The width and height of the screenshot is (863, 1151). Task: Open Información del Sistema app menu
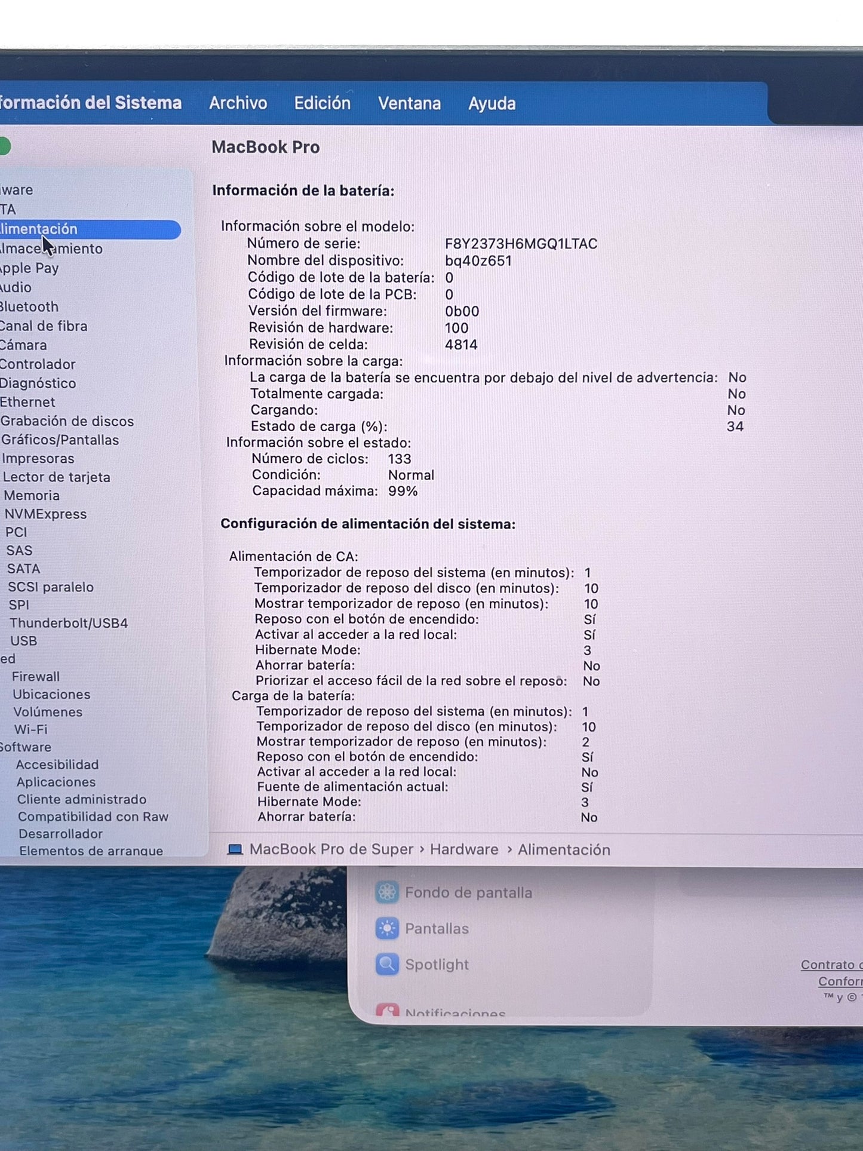[91, 103]
